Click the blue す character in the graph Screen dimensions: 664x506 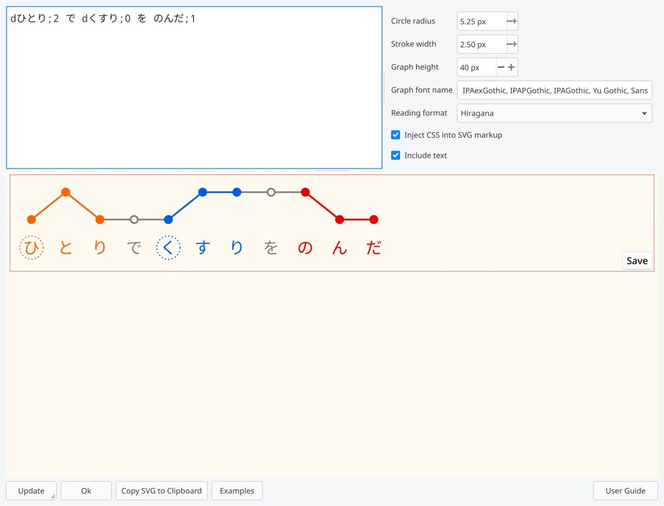point(203,248)
